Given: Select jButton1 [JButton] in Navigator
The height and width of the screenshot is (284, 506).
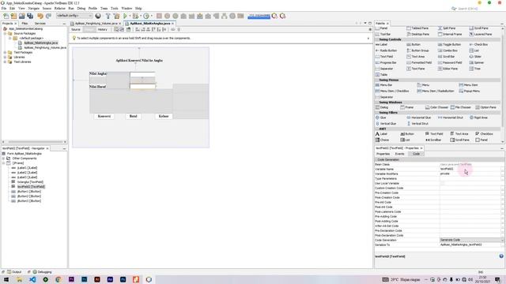Looking at the screenshot, I should coord(28,191).
